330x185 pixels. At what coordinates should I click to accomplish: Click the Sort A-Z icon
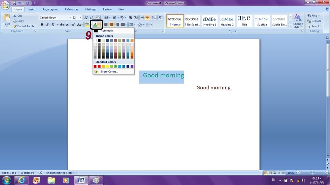pos(154,17)
